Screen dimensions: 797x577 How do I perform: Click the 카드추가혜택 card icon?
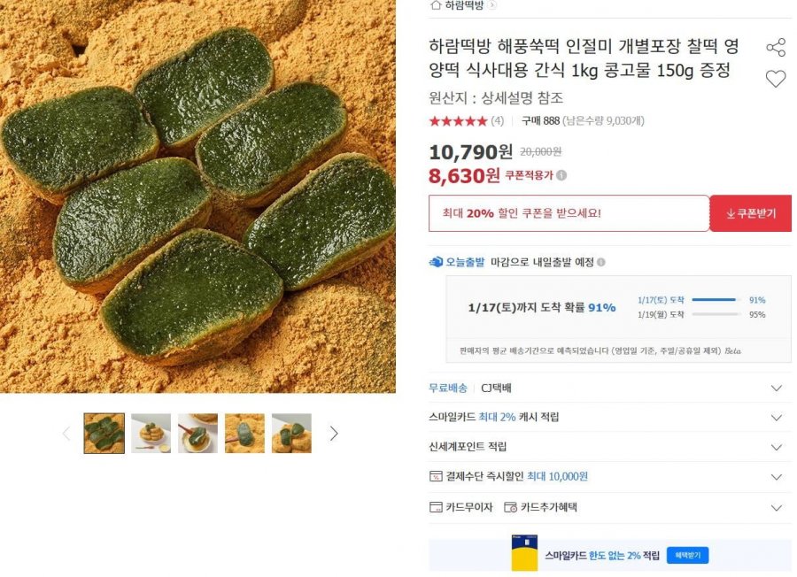(x=510, y=508)
